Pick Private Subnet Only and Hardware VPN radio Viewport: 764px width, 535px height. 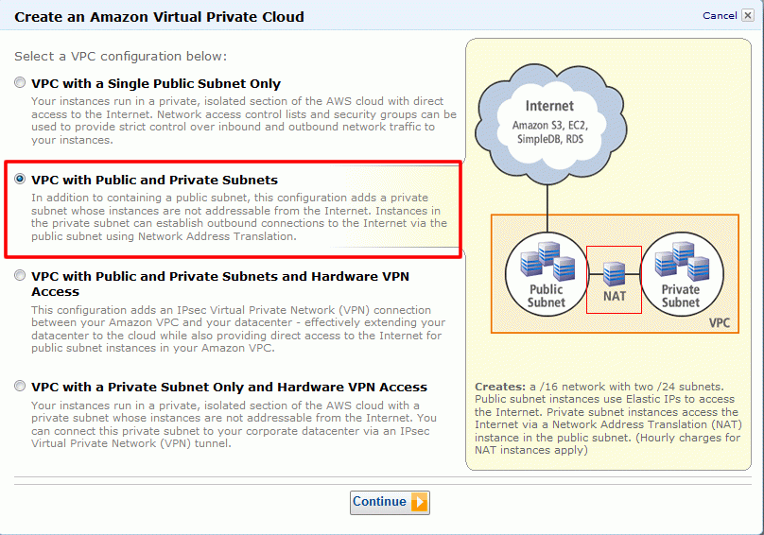point(20,386)
